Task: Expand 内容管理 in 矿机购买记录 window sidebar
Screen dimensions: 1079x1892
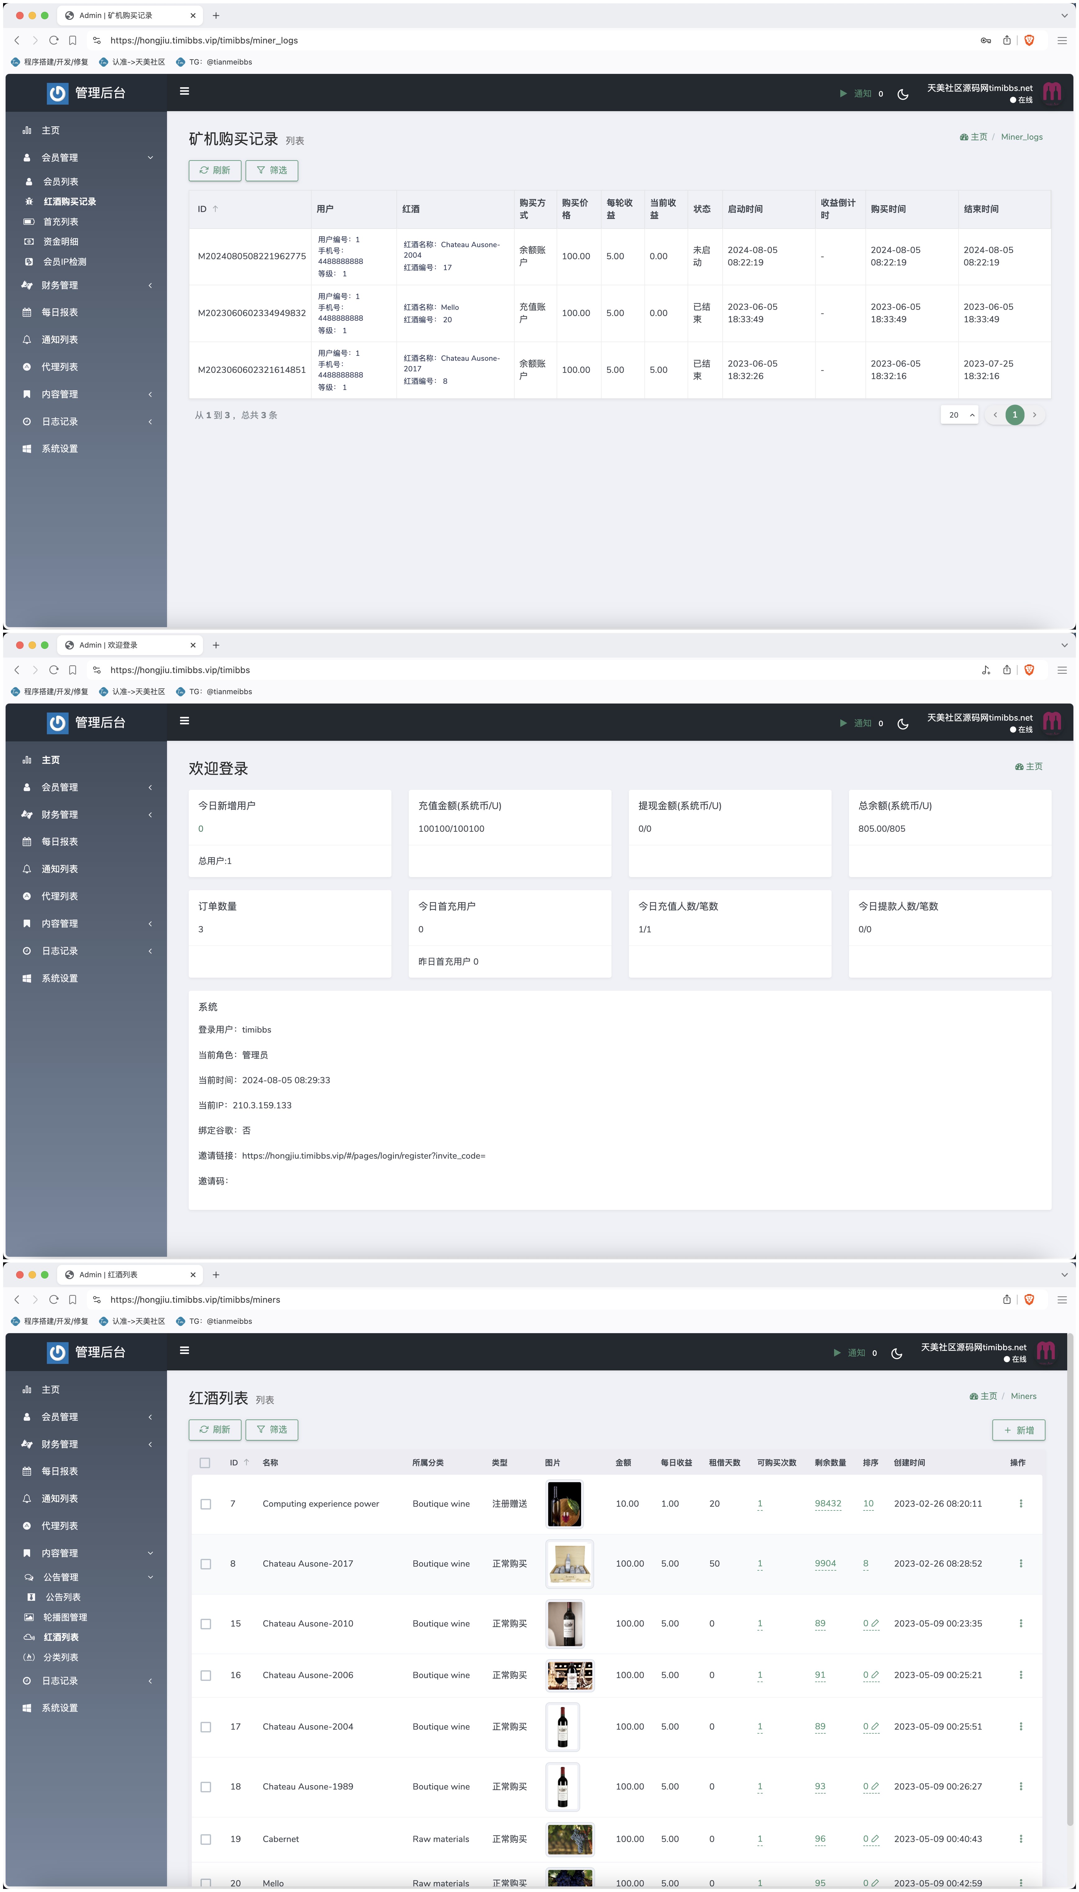Action: 86,394
